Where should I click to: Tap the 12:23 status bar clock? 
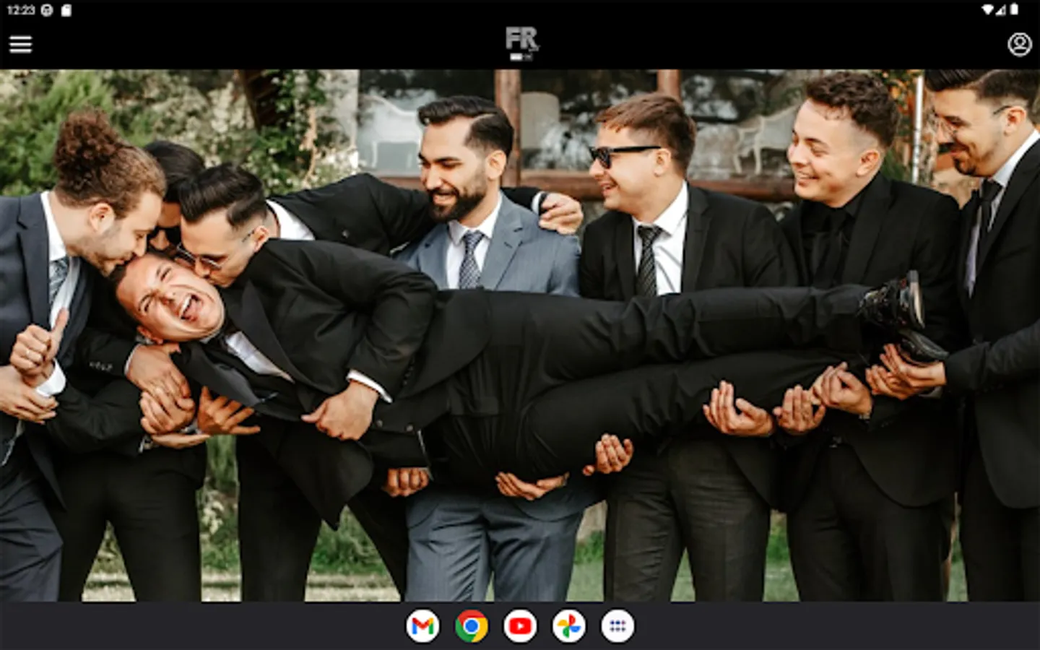click(x=21, y=10)
